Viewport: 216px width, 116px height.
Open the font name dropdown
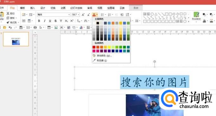click(69, 15)
